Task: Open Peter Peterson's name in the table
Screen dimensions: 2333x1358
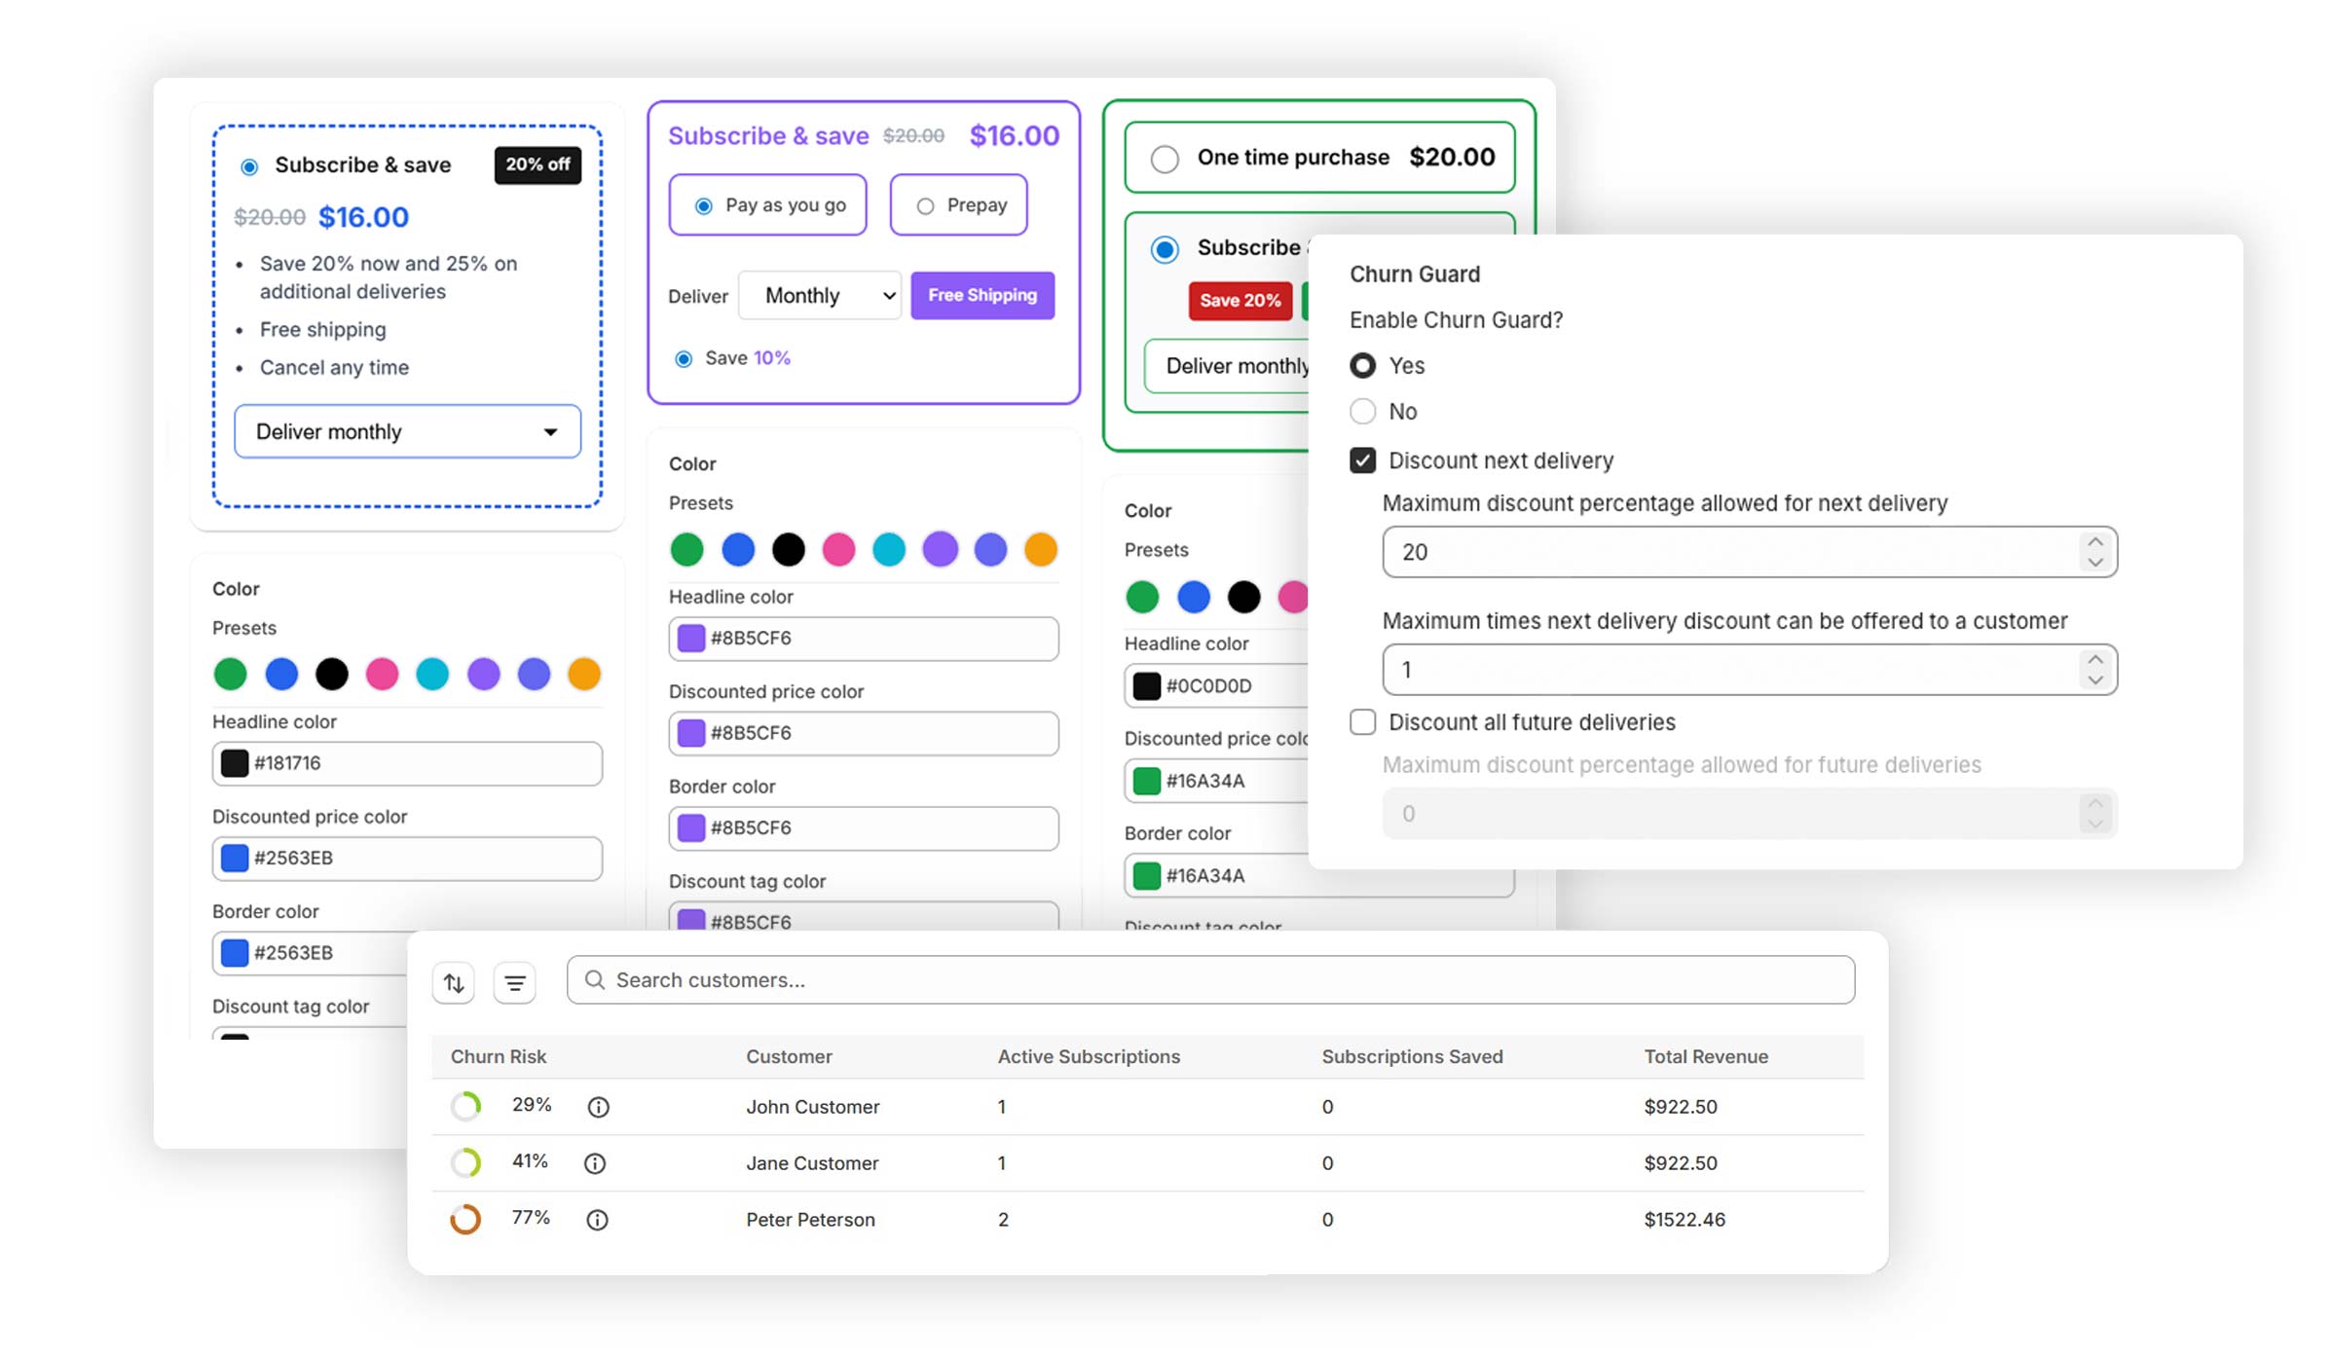Action: pyautogui.click(x=810, y=1220)
